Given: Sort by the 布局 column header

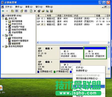Looking at the screenshot, I should coord(51,15).
